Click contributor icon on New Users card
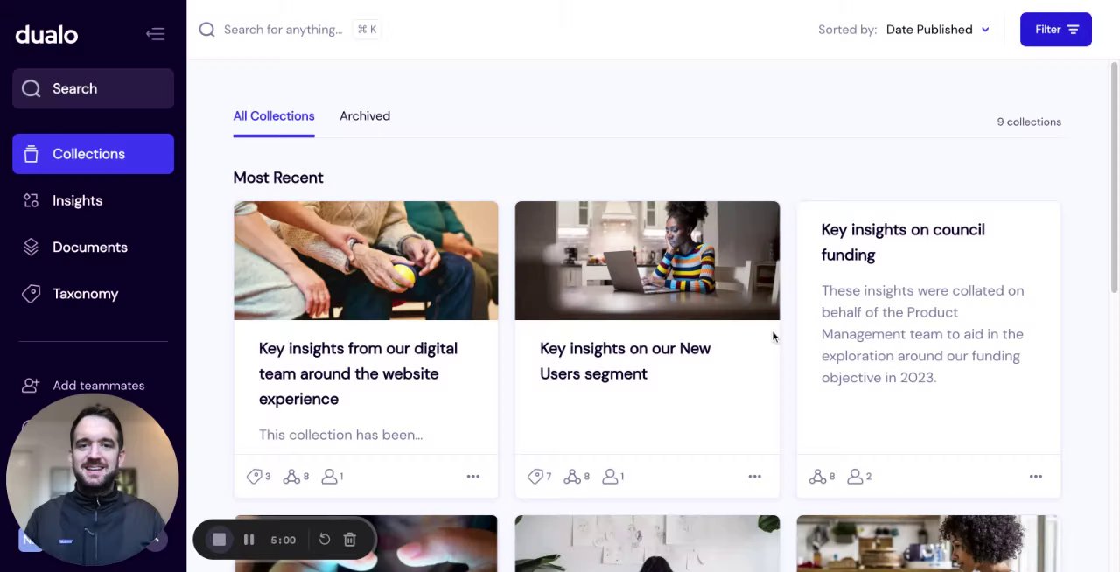The height and width of the screenshot is (572, 1120). 611,477
